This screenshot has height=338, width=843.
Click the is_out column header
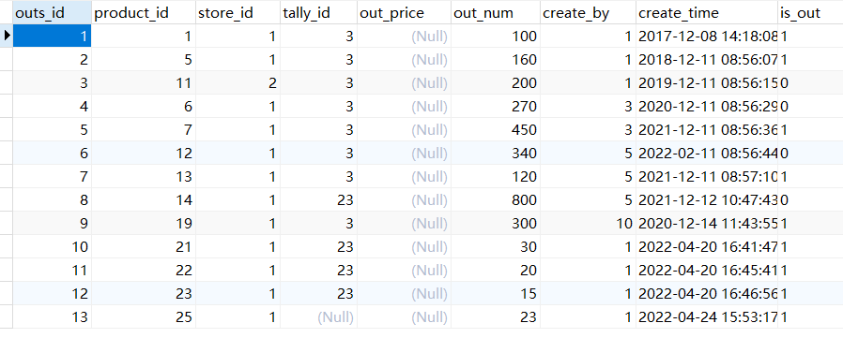(810, 13)
